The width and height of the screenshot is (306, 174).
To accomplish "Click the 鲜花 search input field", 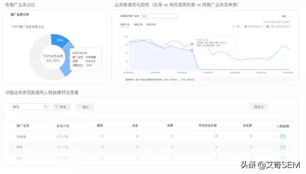I will pos(30,107).
